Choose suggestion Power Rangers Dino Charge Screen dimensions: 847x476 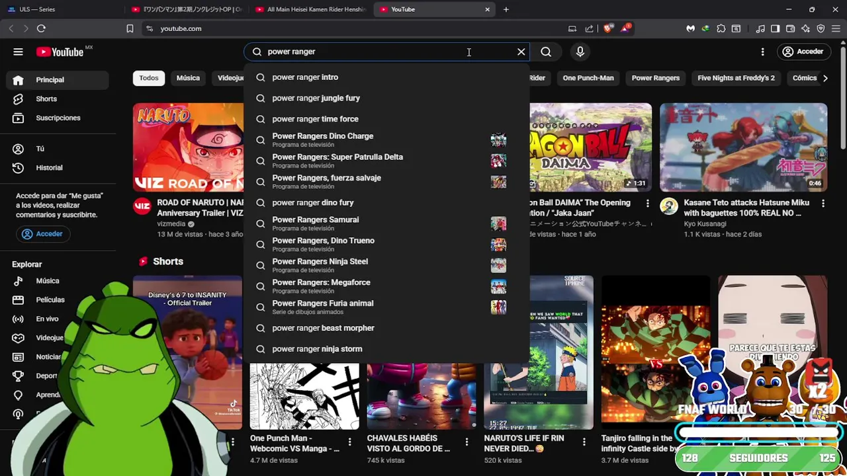click(x=387, y=139)
